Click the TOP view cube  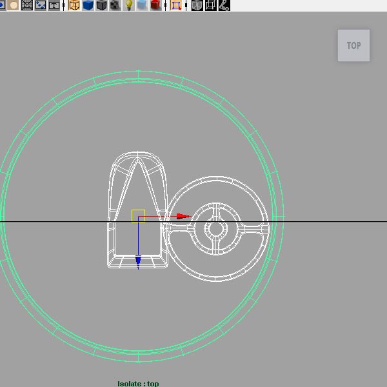353,46
